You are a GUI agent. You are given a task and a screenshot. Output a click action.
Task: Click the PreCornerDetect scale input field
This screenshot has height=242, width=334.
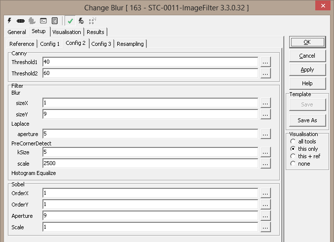click(x=150, y=163)
